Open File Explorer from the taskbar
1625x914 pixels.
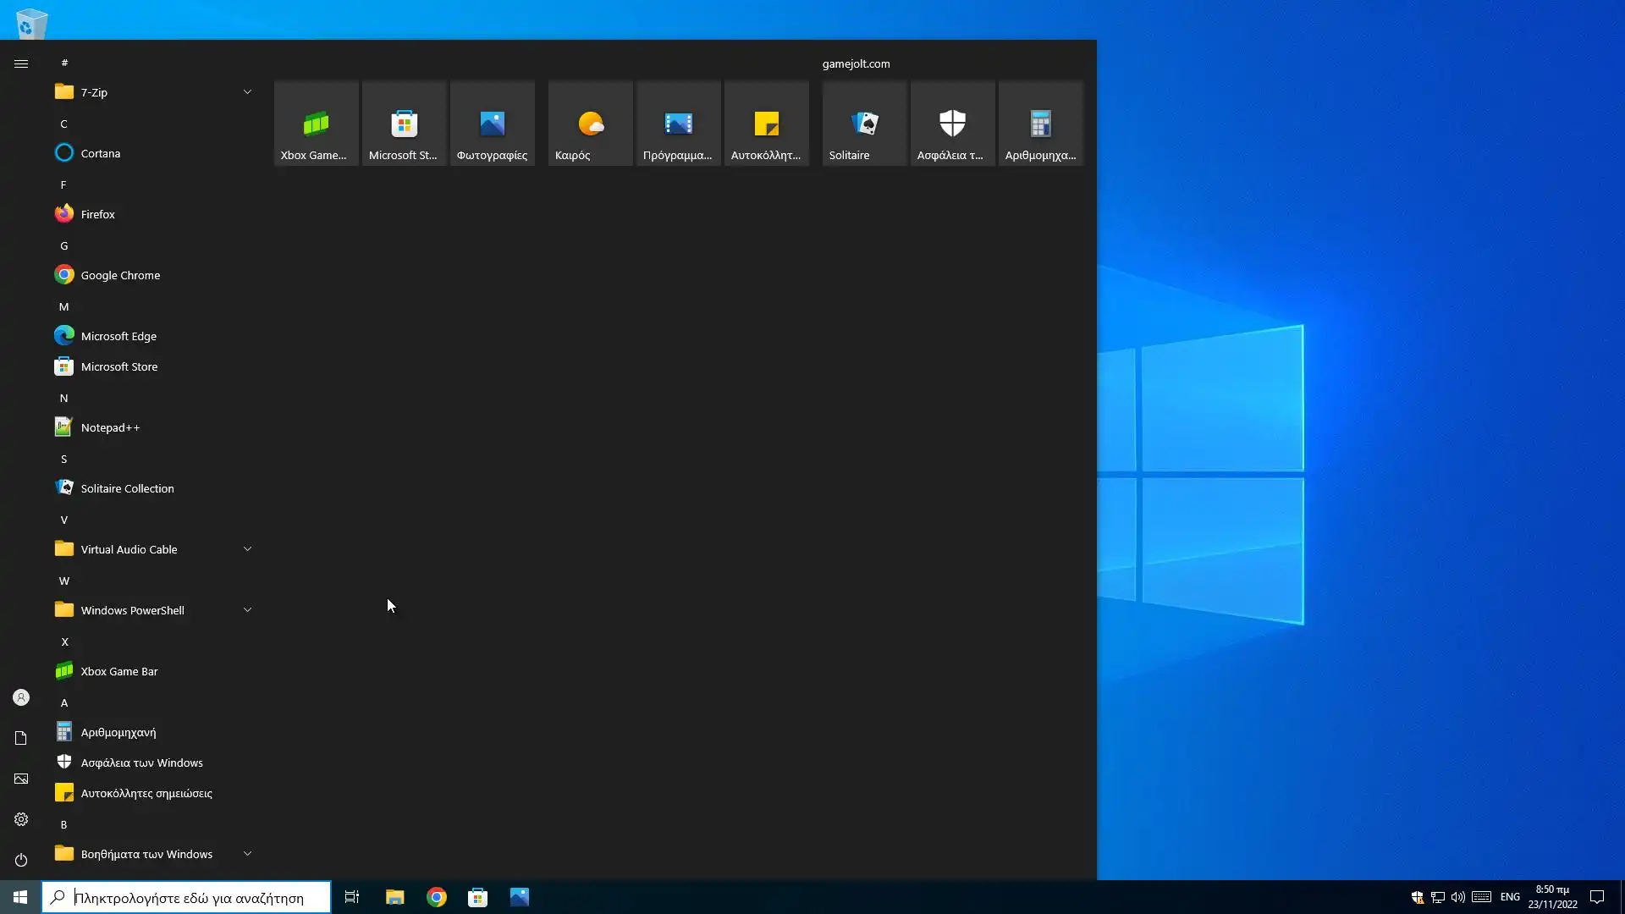[x=394, y=897]
